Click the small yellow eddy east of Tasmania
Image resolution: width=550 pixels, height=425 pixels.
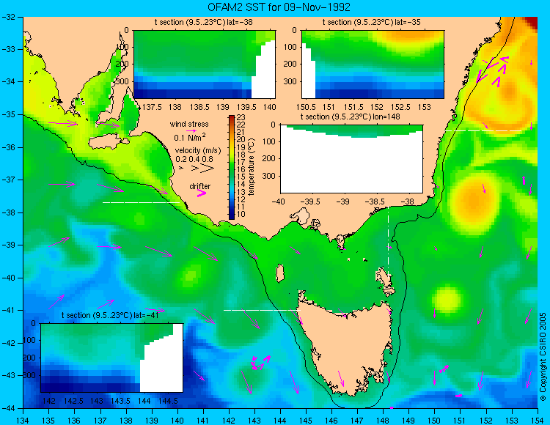click(x=447, y=300)
